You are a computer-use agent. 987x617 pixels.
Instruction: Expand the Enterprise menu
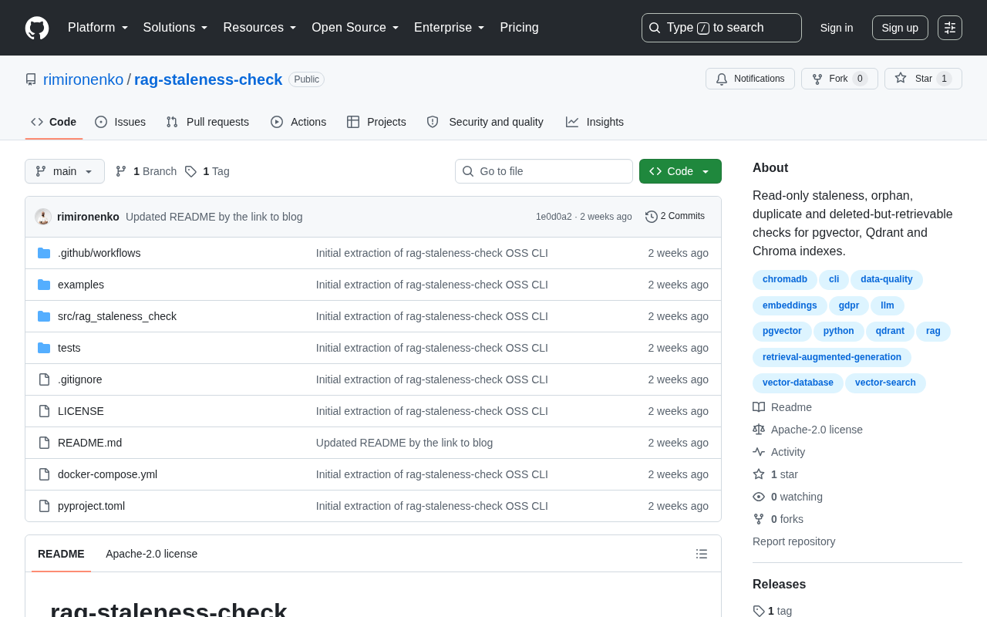(x=450, y=28)
